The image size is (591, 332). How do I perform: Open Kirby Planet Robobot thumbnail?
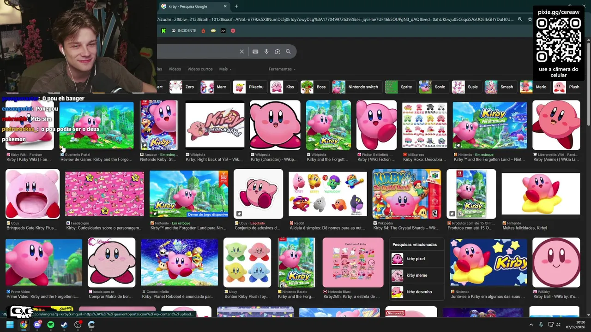point(179,262)
